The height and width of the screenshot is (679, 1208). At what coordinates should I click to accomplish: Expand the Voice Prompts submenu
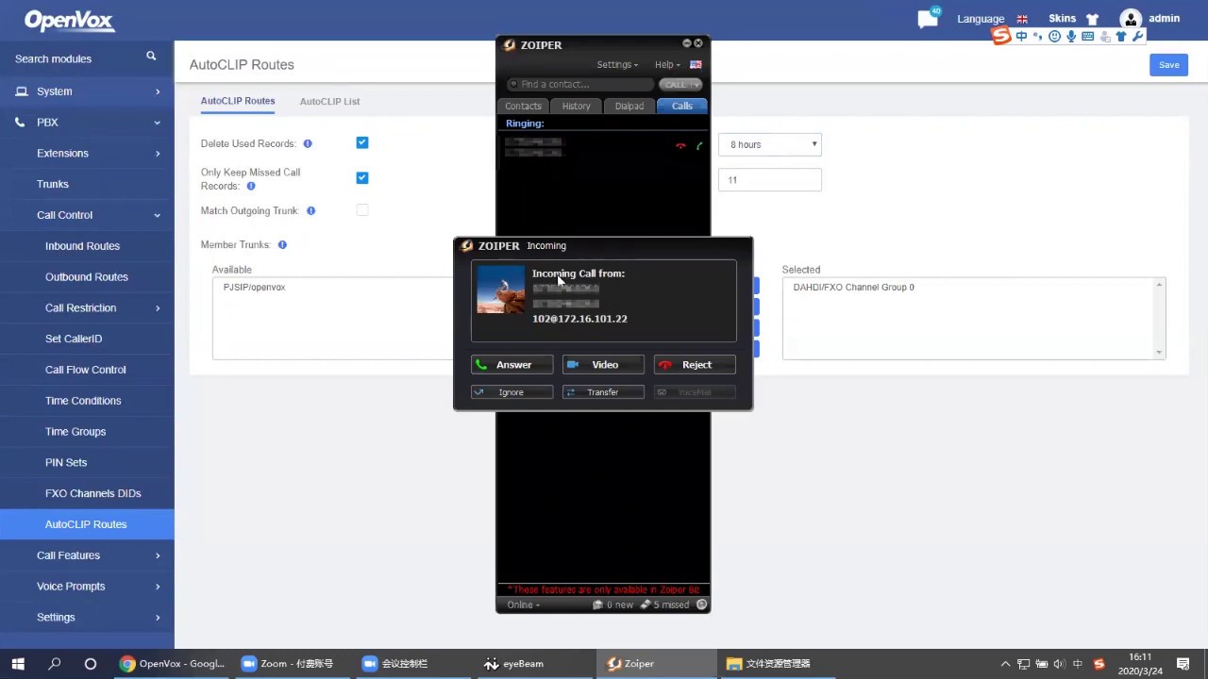[87, 587]
